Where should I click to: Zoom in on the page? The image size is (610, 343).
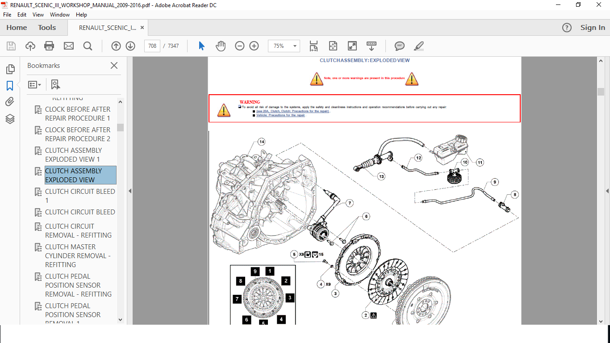(254, 46)
